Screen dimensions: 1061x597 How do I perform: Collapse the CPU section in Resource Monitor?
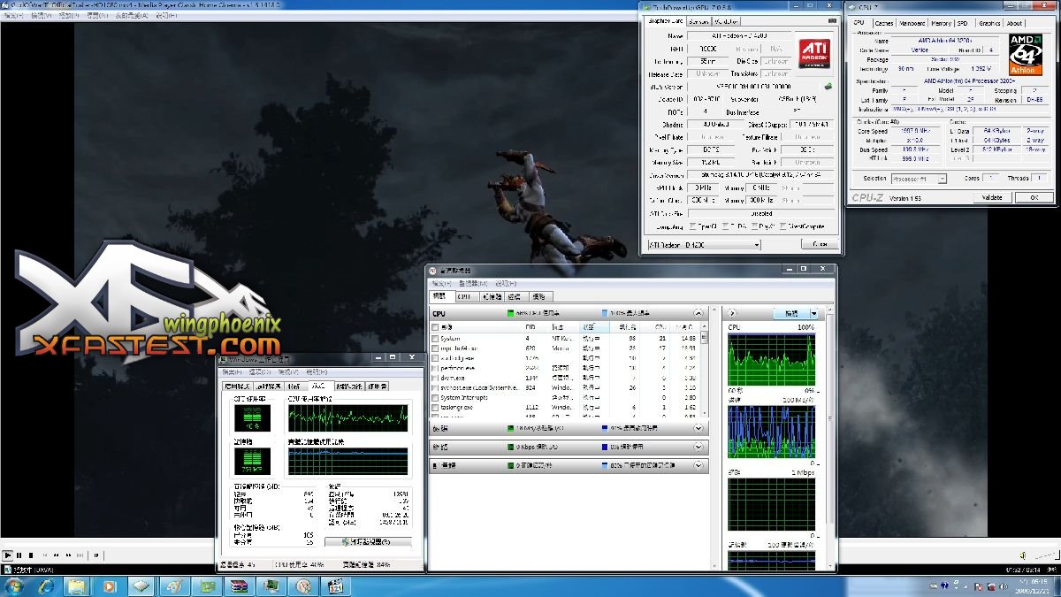click(698, 313)
